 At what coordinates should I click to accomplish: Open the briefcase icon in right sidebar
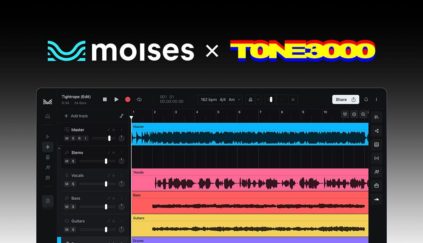tap(376, 186)
